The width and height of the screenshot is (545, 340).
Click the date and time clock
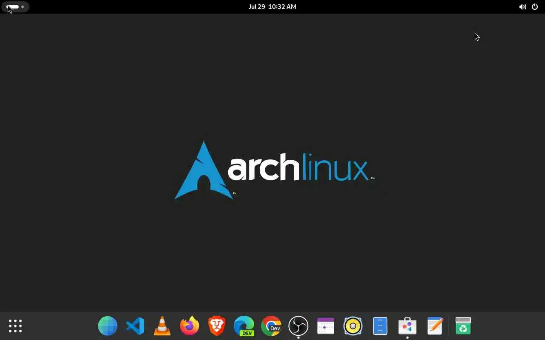point(272,7)
